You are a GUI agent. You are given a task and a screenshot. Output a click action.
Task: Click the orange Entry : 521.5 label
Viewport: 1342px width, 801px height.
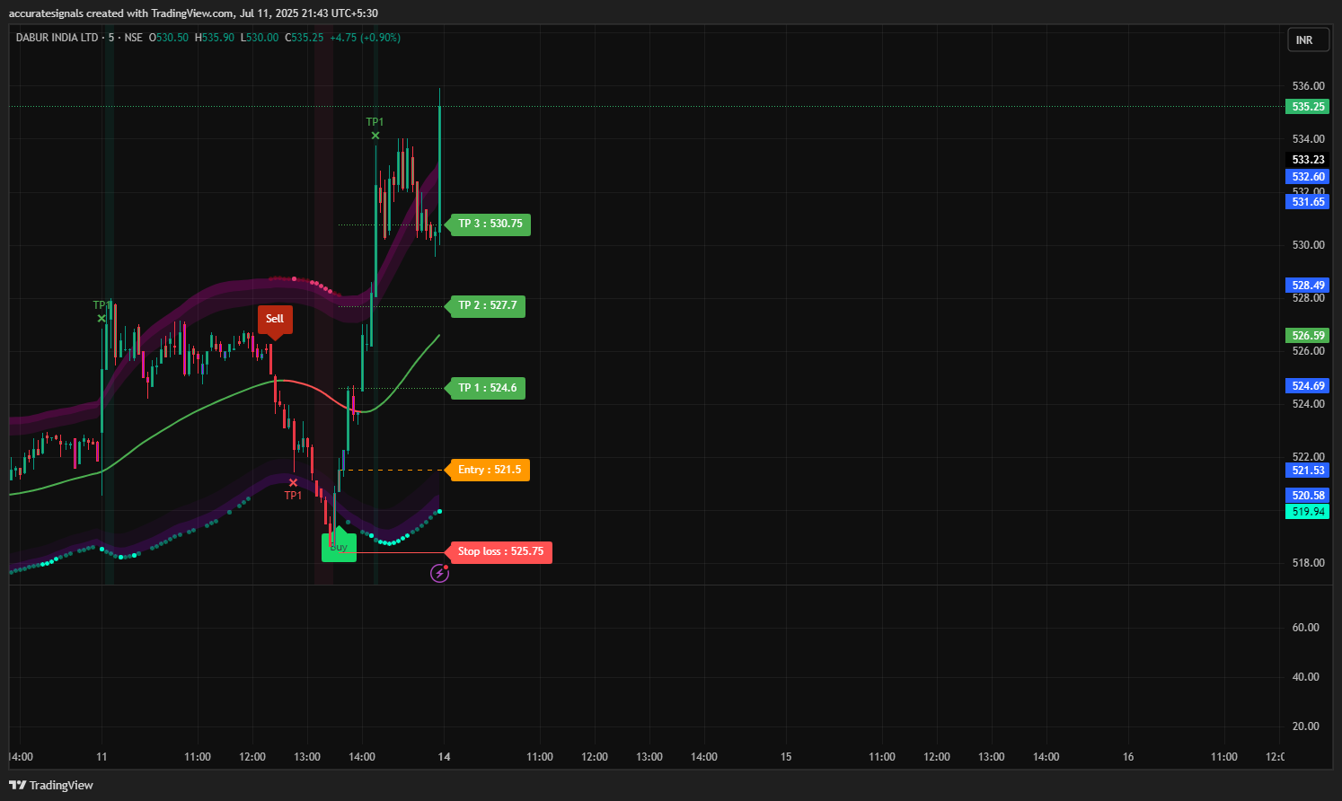[x=488, y=470]
